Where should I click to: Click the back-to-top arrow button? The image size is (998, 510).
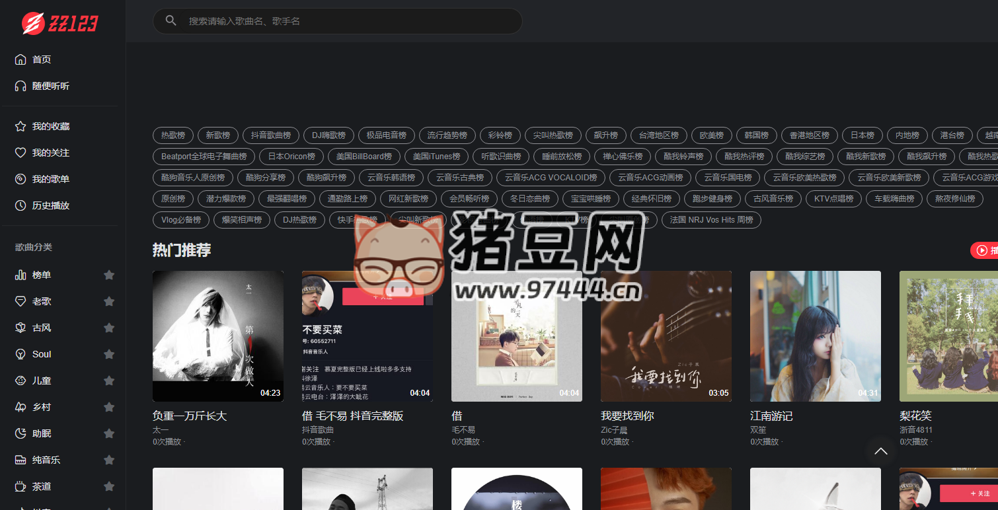881,451
